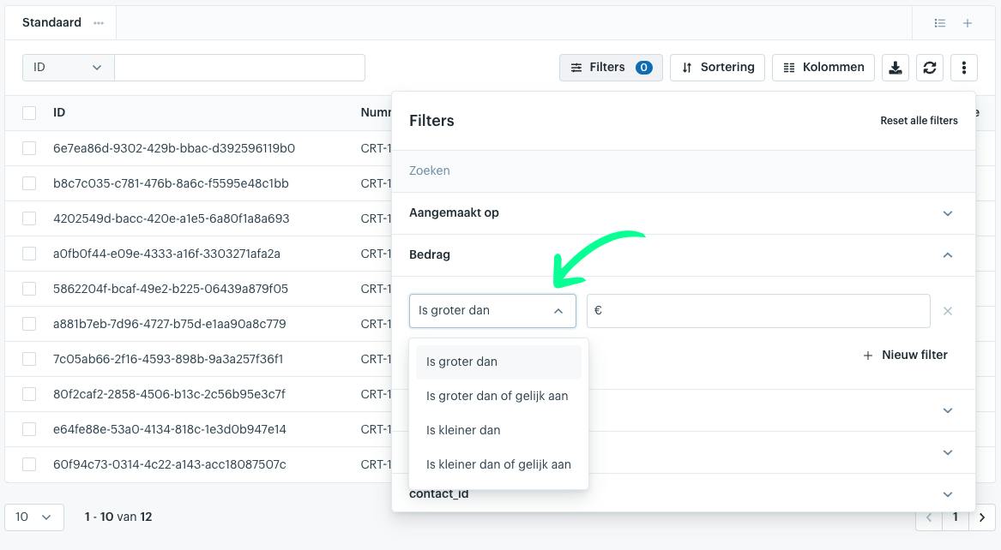
Task: Choose 'Is groter dan' option
Action: (498, 362)
